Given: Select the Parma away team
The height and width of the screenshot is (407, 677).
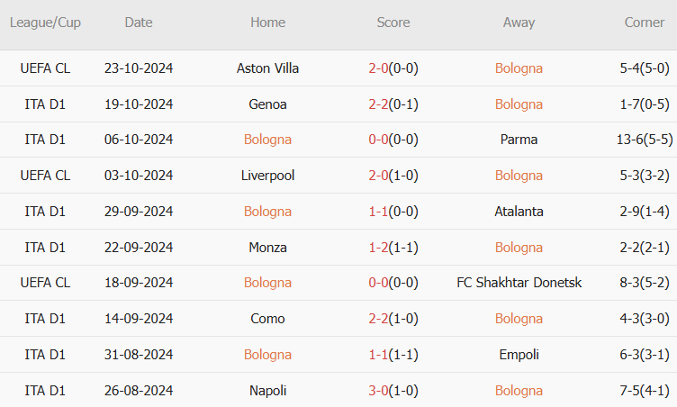Looking at the screenshot, I should [x=519, y=140].
